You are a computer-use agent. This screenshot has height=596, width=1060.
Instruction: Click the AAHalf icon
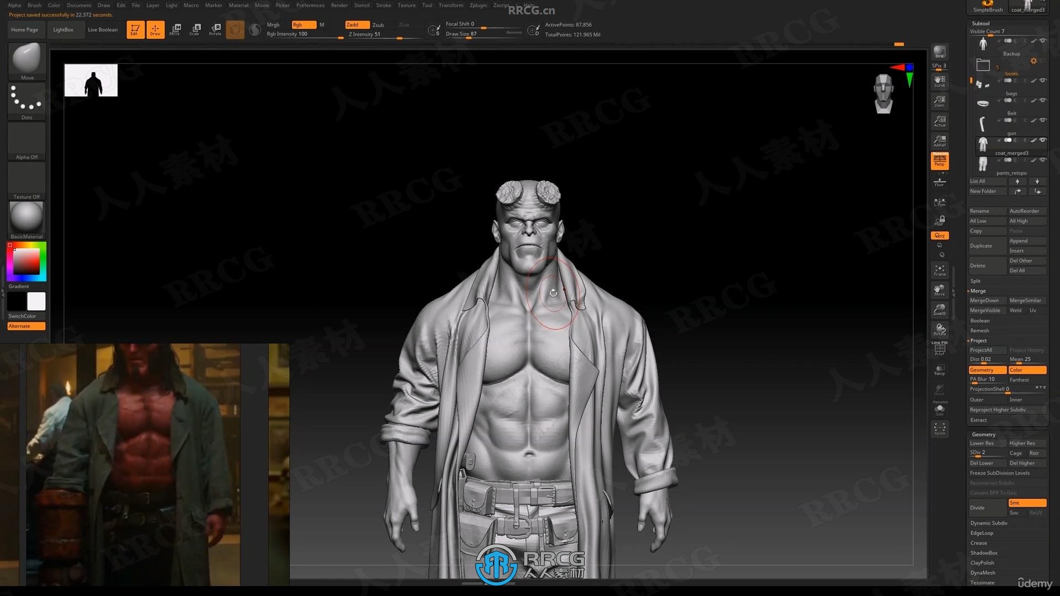[939, 141]
